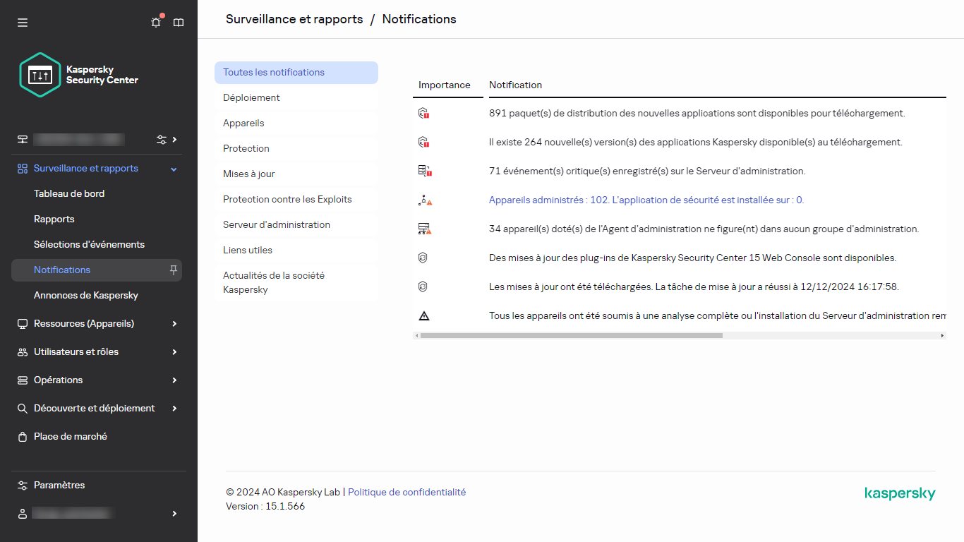Click the critical events server icon
Viewport: 964px width, 542px height.
(x=424, y=171)
